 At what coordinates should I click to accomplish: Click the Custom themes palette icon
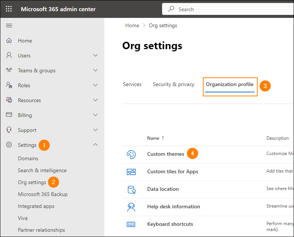tap(131, 154)
